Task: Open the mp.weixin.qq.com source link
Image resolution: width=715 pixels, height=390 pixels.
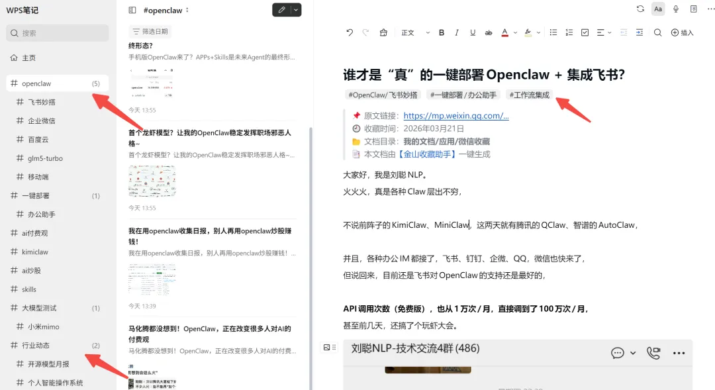Action: coord(456,116)
